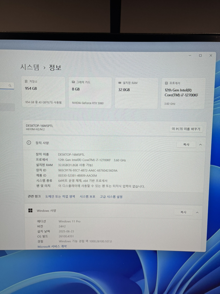Image resolution: width=220 pixels, height=294 pixels.
Task: Click the info icon beside 장치 사양
Action: (x=29, y=143)
